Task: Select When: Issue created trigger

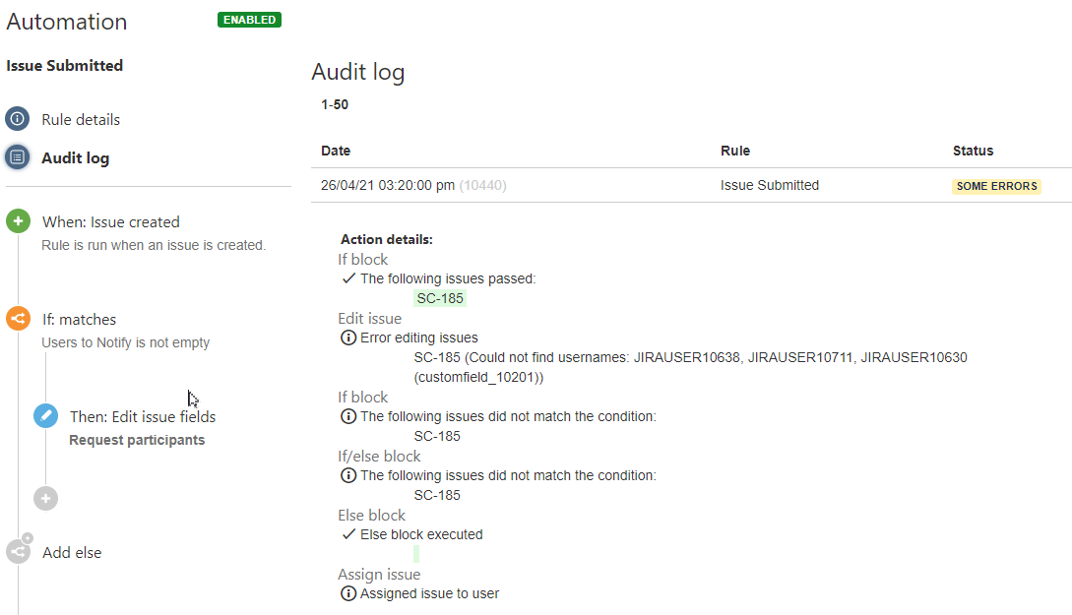Action: click(x=111, y=222)
